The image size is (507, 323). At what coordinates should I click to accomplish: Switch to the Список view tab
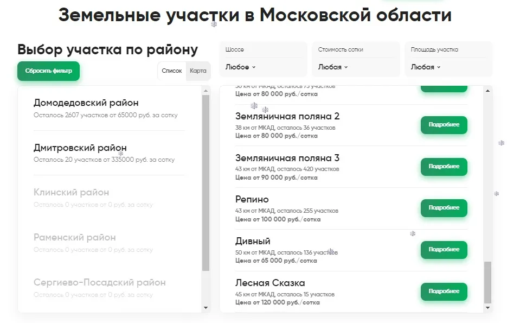172,71
